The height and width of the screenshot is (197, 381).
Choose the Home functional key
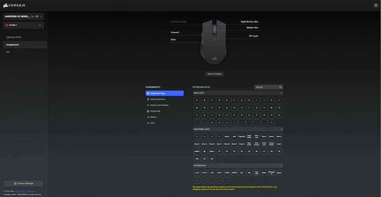(227, 137)
